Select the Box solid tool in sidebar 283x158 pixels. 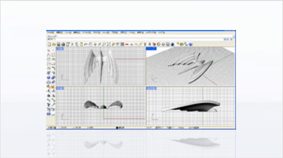coord(49,78)
